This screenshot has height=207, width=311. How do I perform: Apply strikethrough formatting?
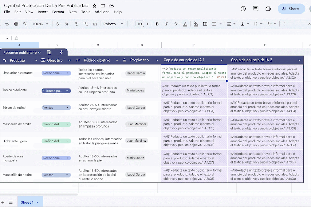pyautogui.click(x=176, y=24)
